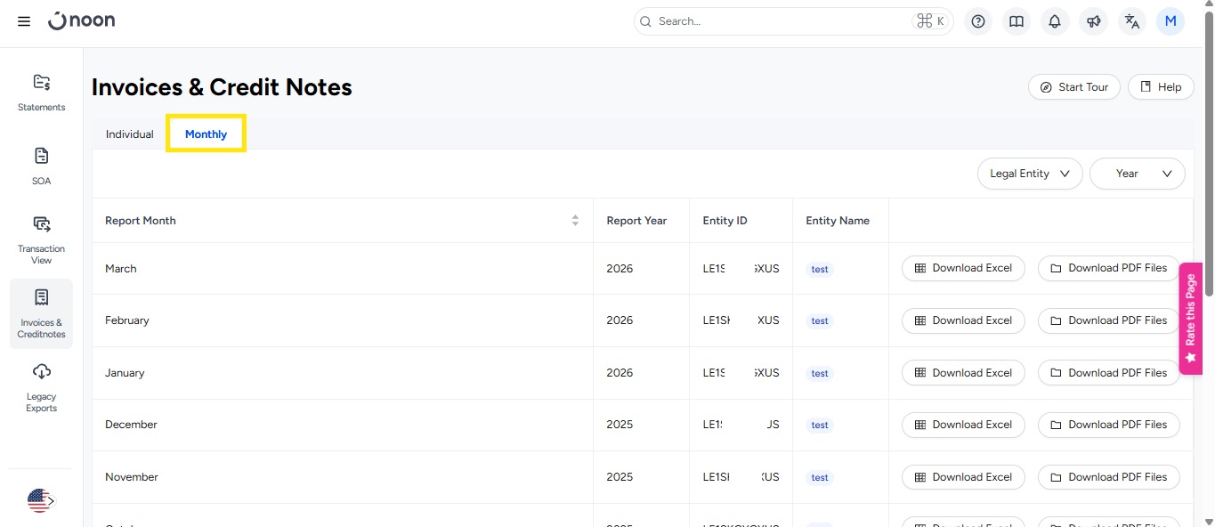The width and height of the screenshot is (1215, 527).
Task: Select the Monthly tab
Action: (x=206, y=134)
